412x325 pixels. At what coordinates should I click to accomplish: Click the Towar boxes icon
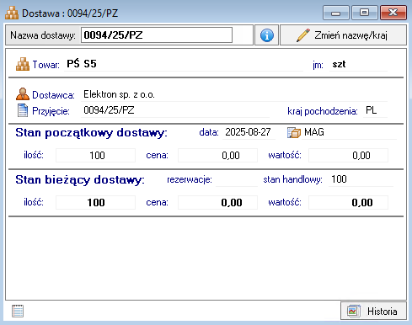tap(23, 64)
